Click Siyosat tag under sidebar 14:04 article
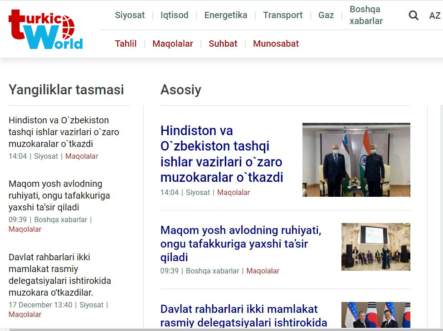 46,156
